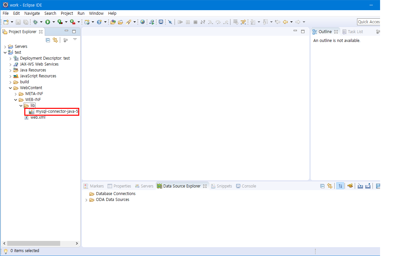The height and width of the screenshot is (256, 409).
Task: Select JAX-WS Web Services item
Action: point(36,64)
